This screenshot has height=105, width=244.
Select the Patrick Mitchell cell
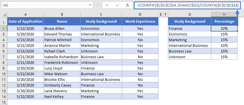pyautogui.click(x=62, y=40)
